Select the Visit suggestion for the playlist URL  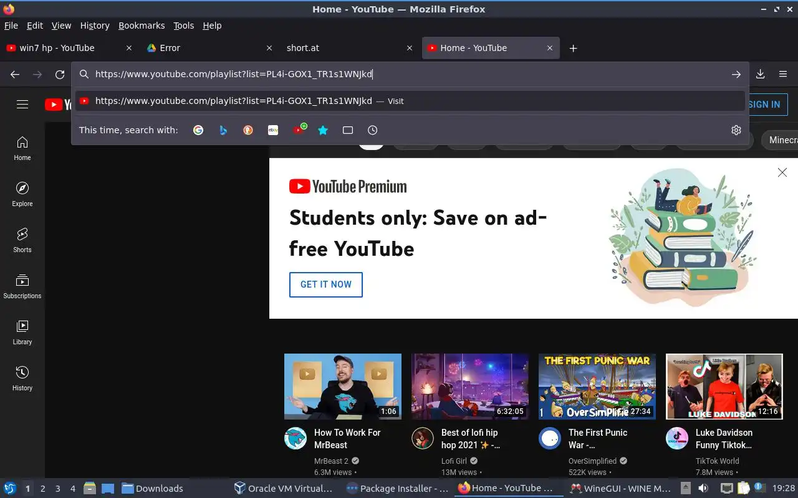(x=410, y=101)
